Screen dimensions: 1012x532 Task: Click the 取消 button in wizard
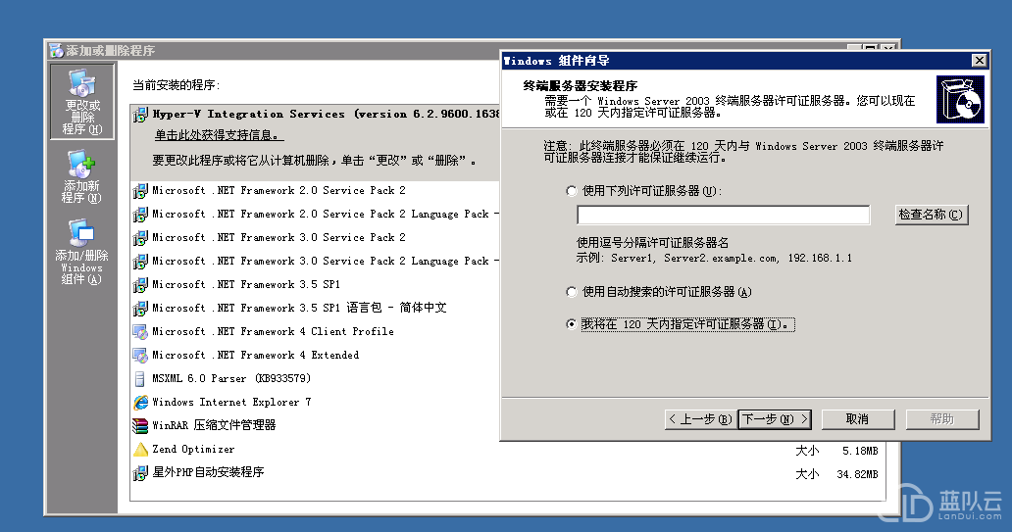click(x=858, y=419)
